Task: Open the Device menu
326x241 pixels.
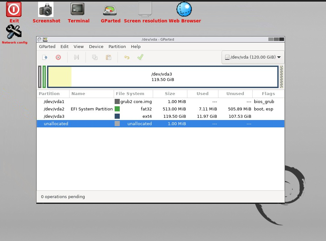Action: click(x=96, y=46)
